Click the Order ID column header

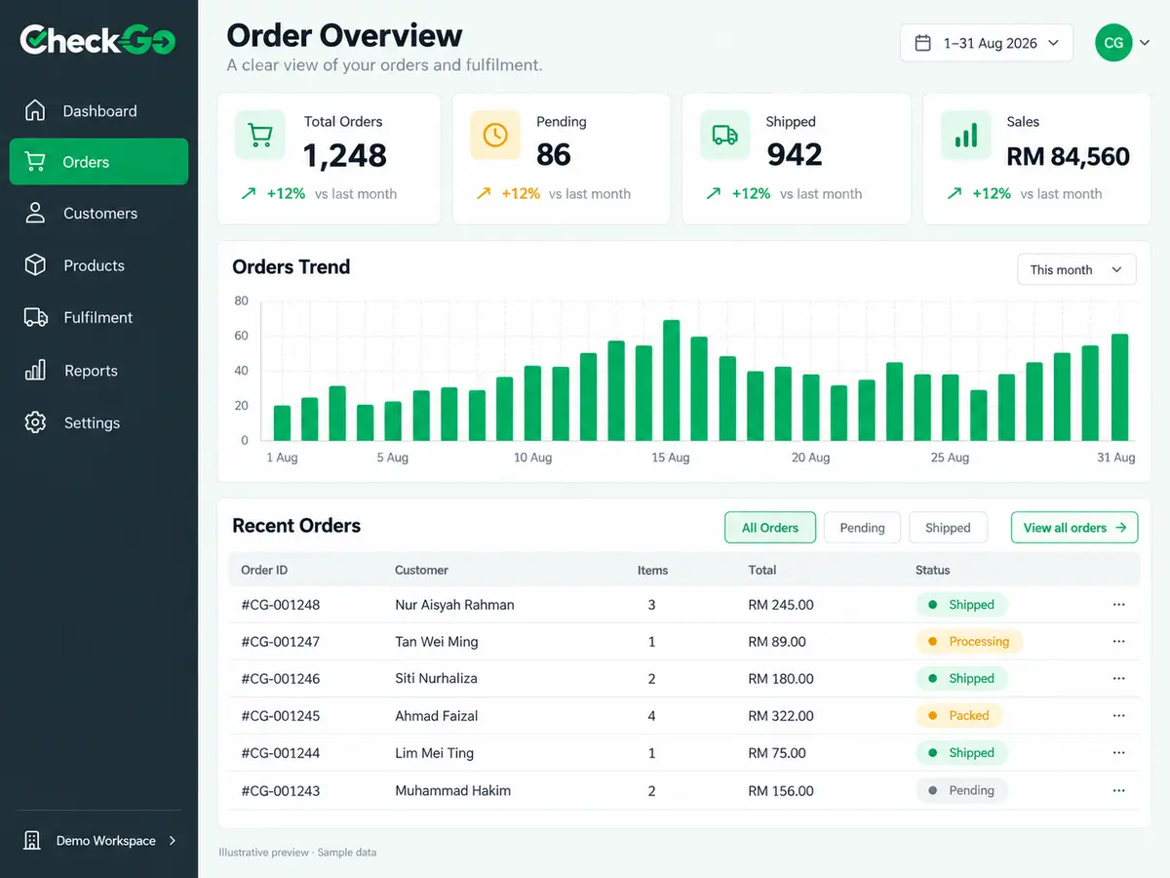pos(264,570)
